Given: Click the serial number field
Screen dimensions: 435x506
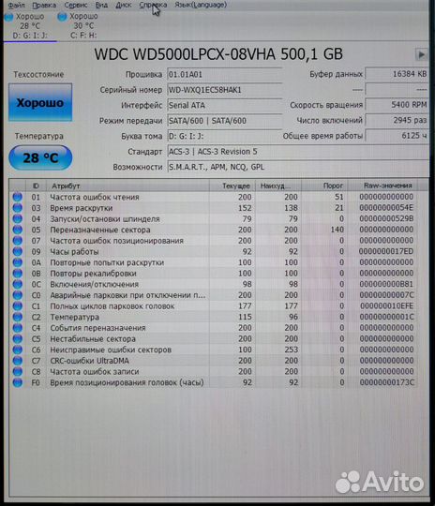Looking at the screenshot, I should (x=225, y=90).
